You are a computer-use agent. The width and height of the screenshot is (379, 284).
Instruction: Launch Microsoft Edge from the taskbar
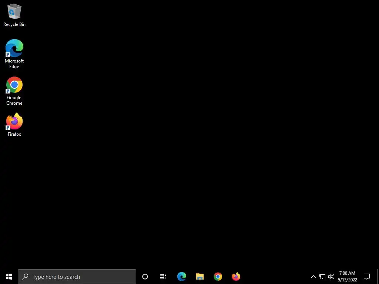click(x=181, y=277)
